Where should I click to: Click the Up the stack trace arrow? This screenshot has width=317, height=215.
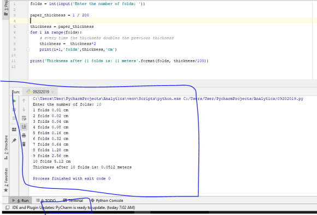click(x=24, y=100)
